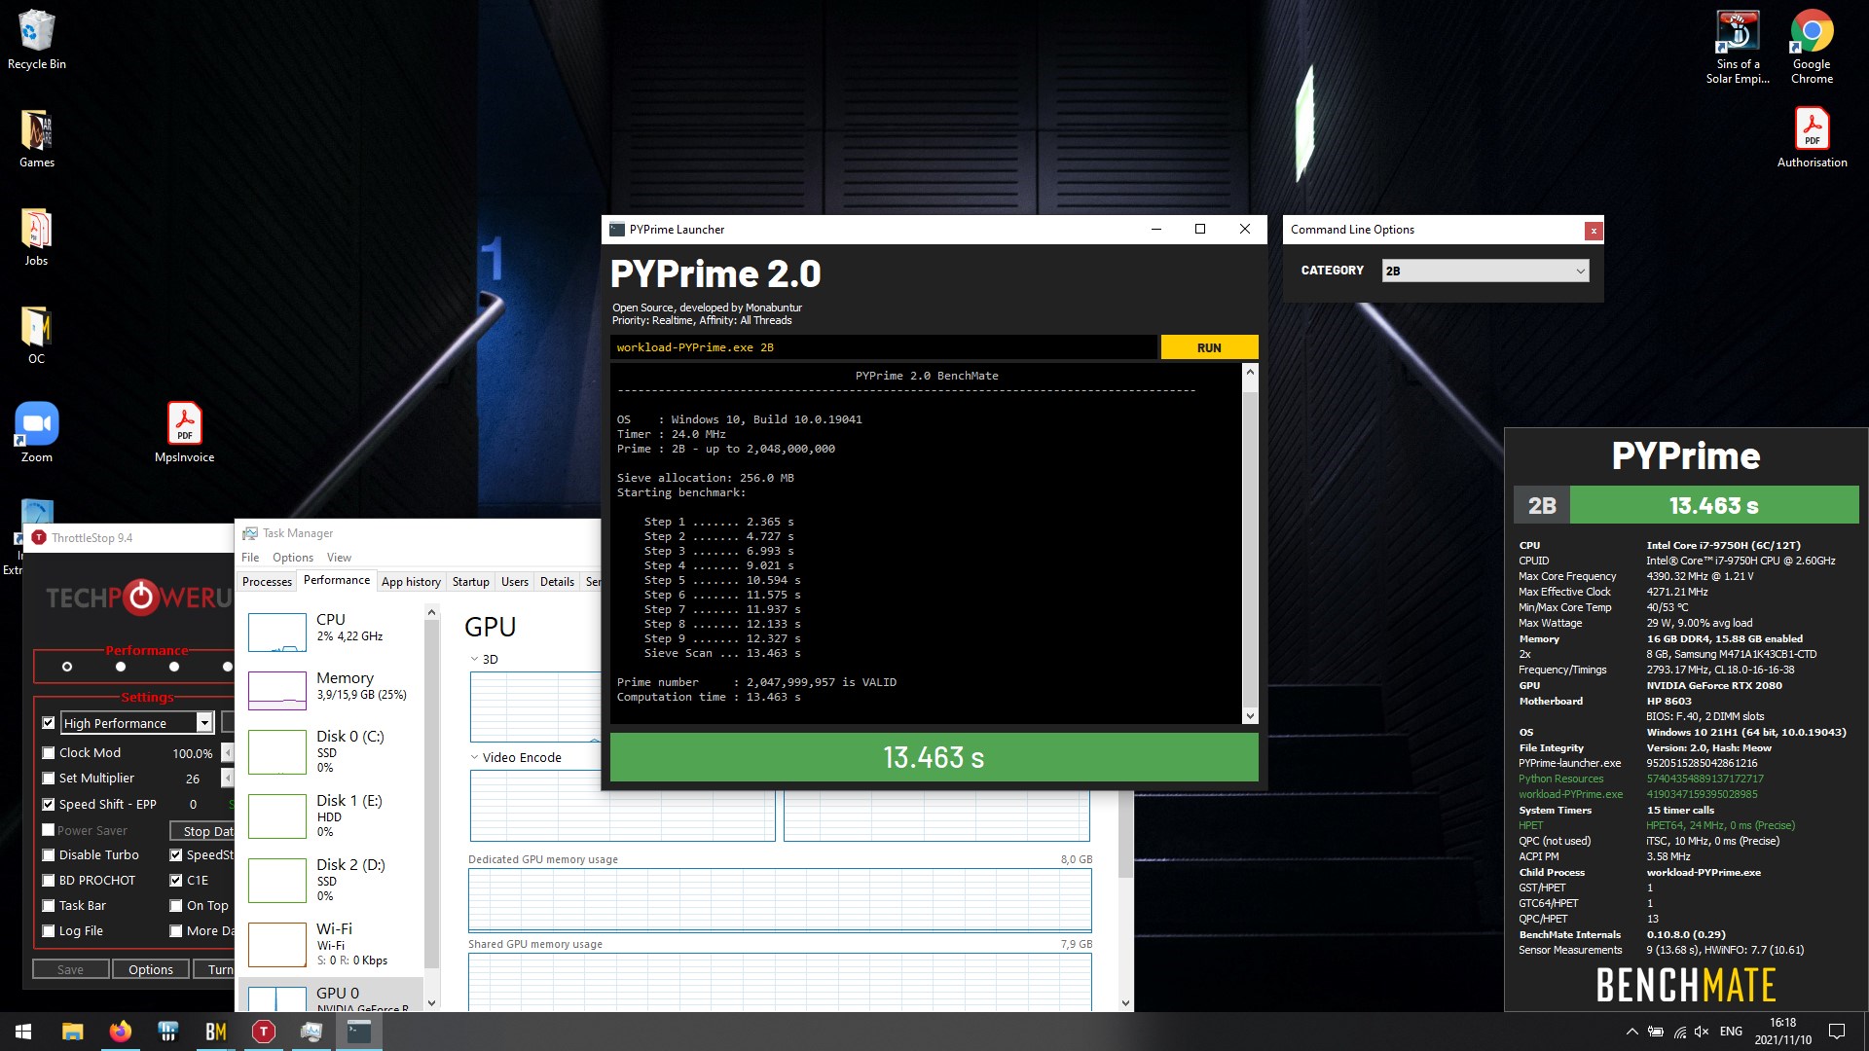Open File Explorer from the taskbar
The image size is (1869, 1051).
point(72,1032)
